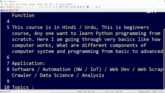Click the Save recorded macro icon
The width and height of the screenshot is (165, 93).
[100, 7]
